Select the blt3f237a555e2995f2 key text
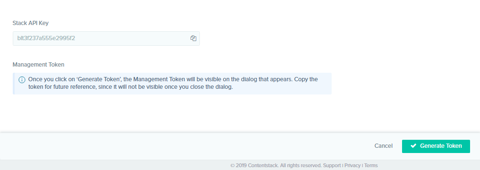Viewport: 480px width, 170px height. click(x=46, y=39)
